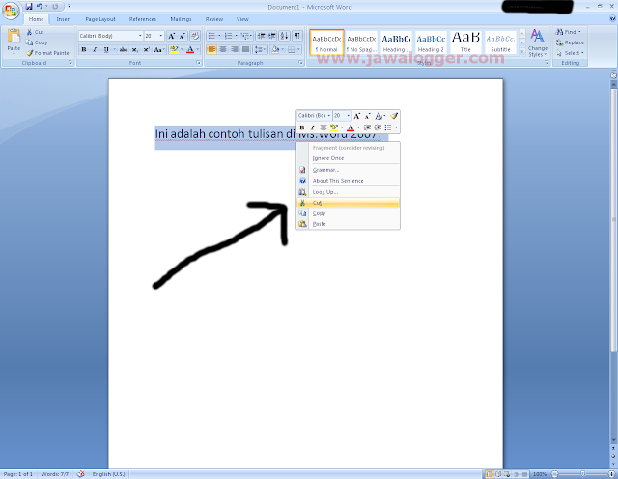The image size is (618, 479).
Task: Open Bullets dropdown in Paragraph group
Action: [219, 36]
